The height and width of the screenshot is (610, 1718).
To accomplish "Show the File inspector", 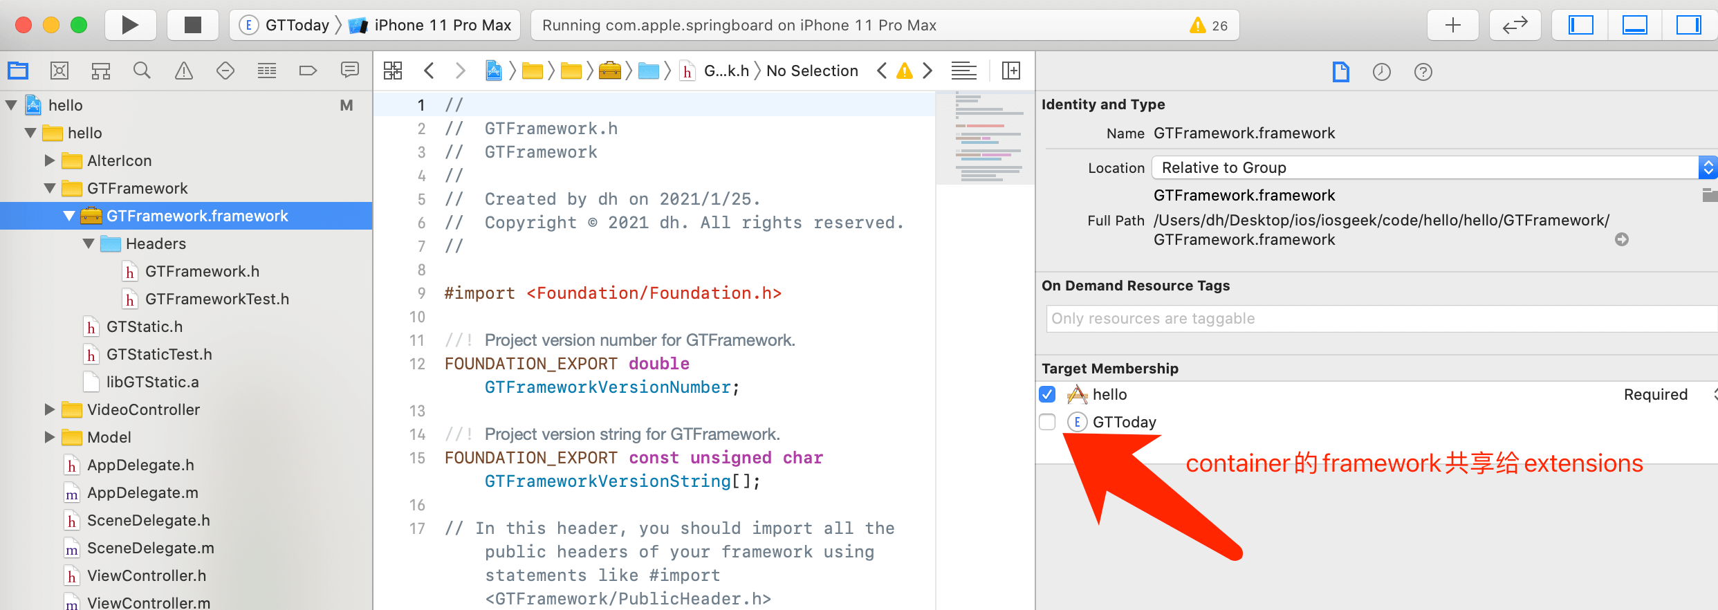I will point(1340,72).
